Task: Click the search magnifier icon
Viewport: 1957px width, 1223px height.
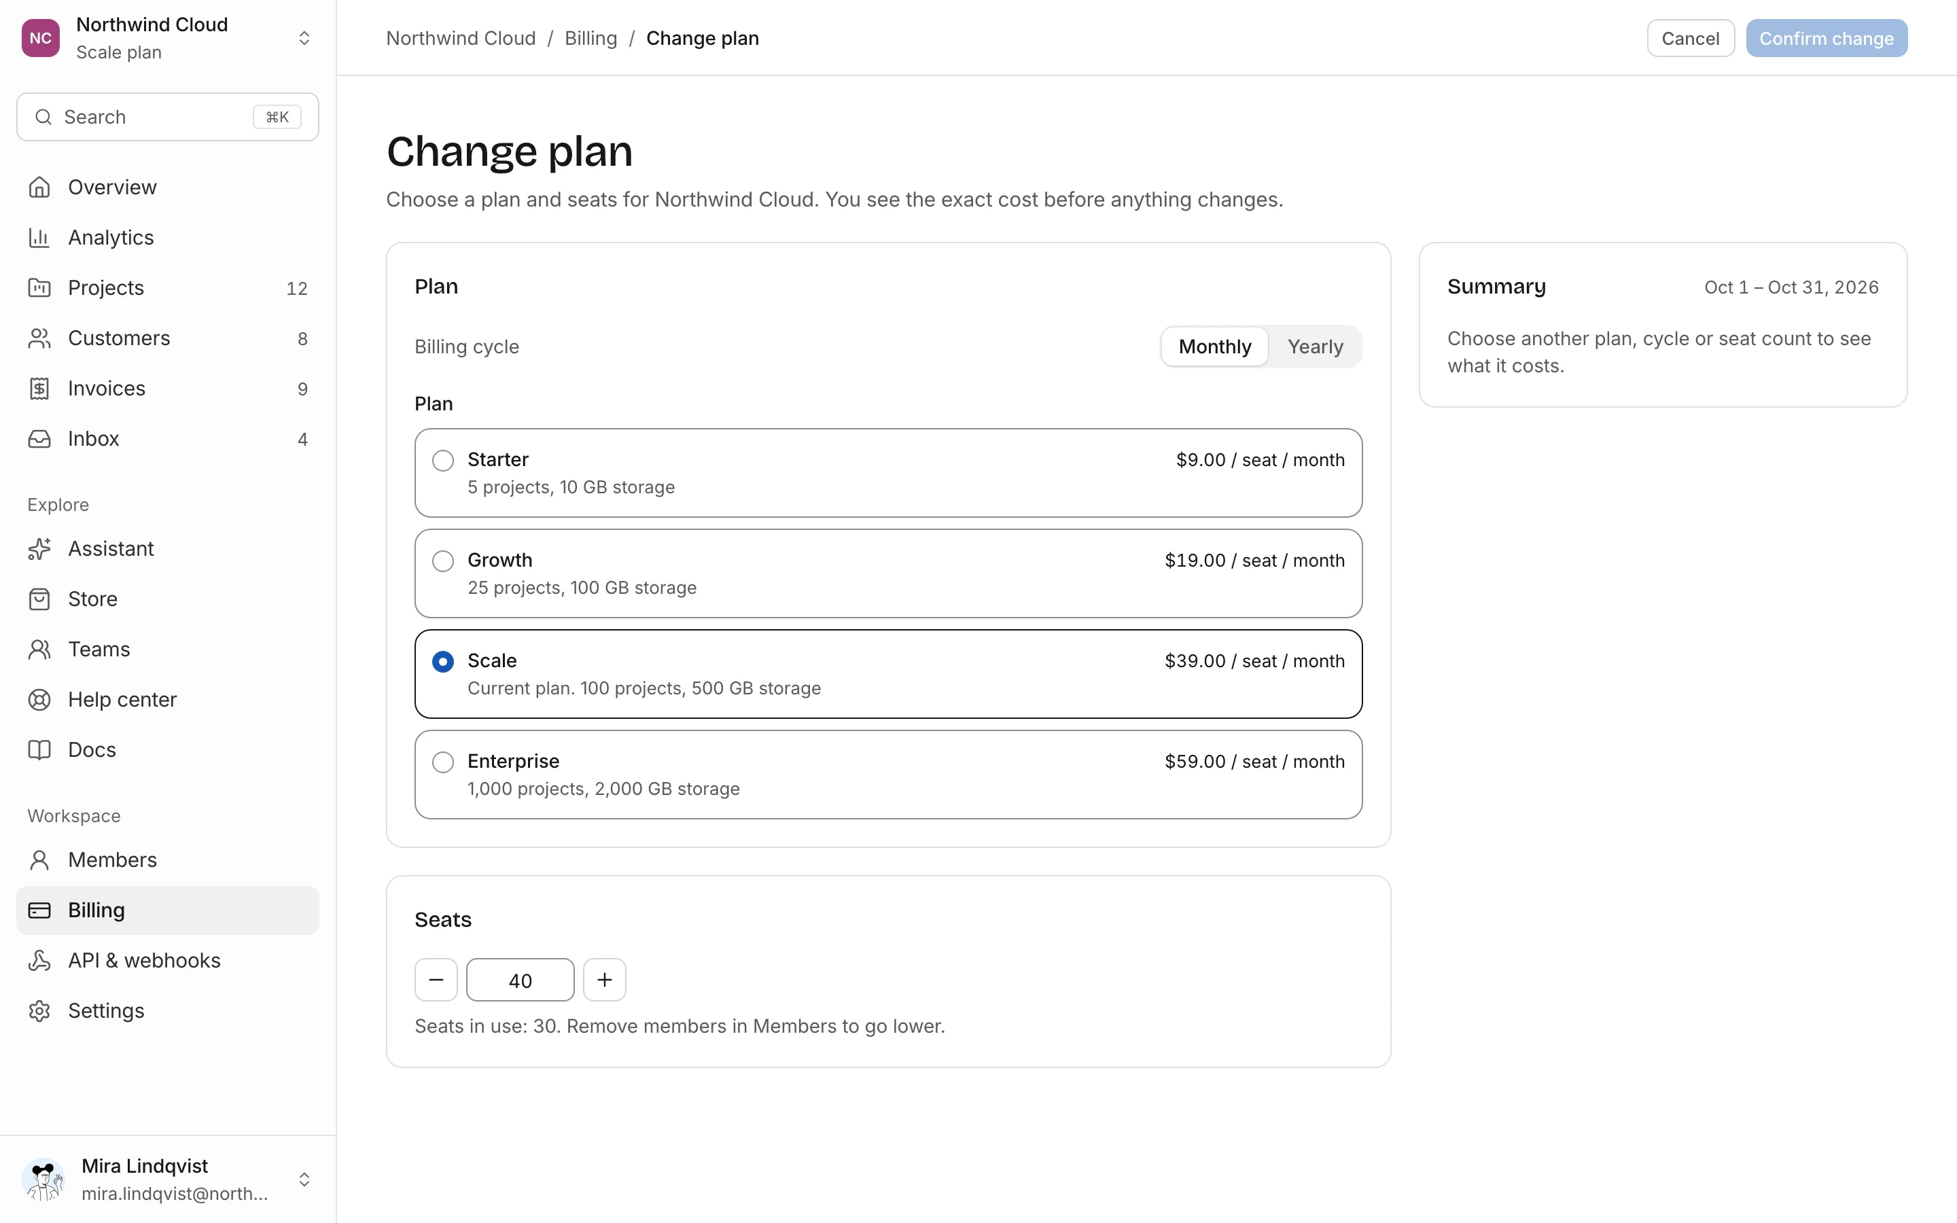Action: [43, 116]
